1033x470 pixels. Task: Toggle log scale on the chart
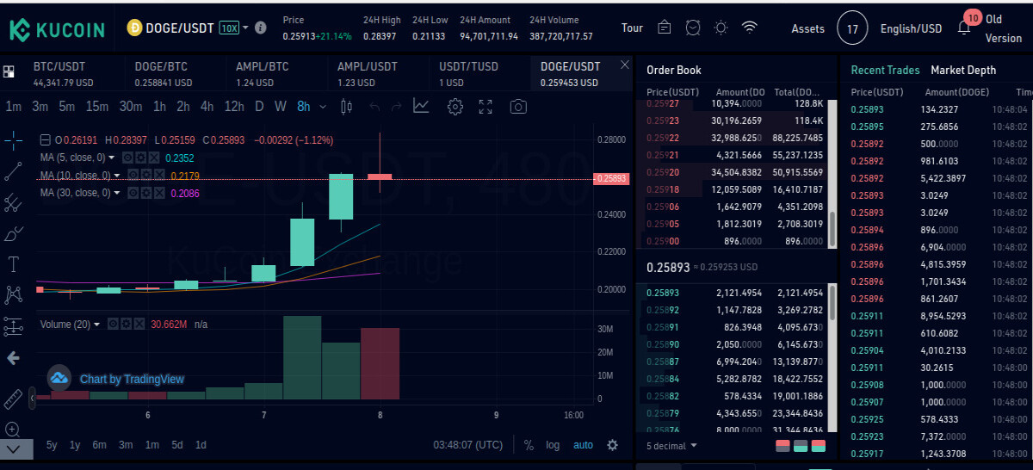pos(552,445)
